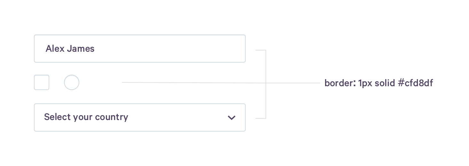The height and width of the screenshot is (166, 469).
Task: Open the Select your country dropdown
Action: (x=139, y=117)
